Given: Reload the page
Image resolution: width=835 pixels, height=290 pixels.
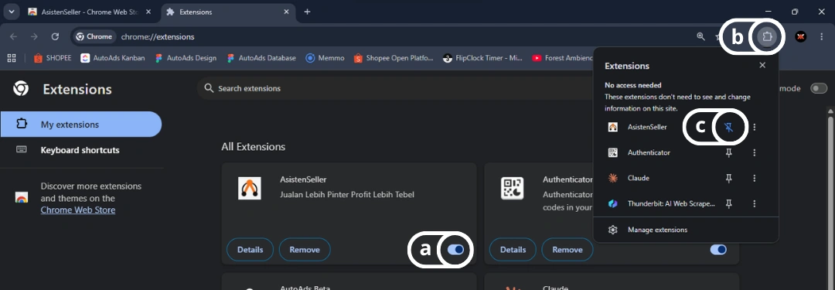Looking at the screenshot, I should (55, 37).
